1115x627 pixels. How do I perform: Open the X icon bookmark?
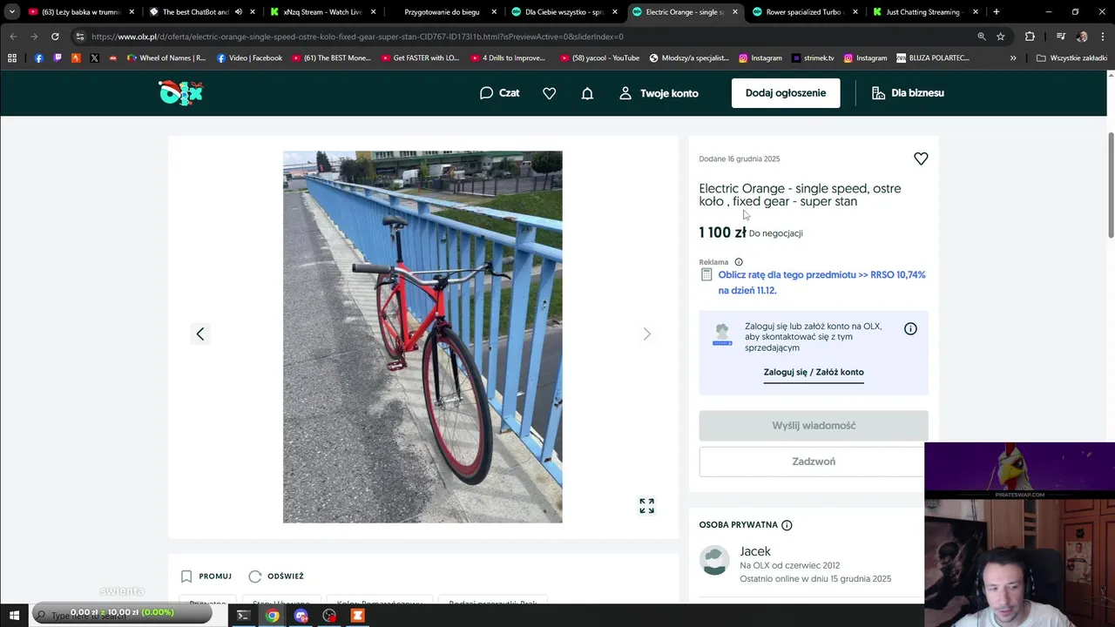pos(94,58)
